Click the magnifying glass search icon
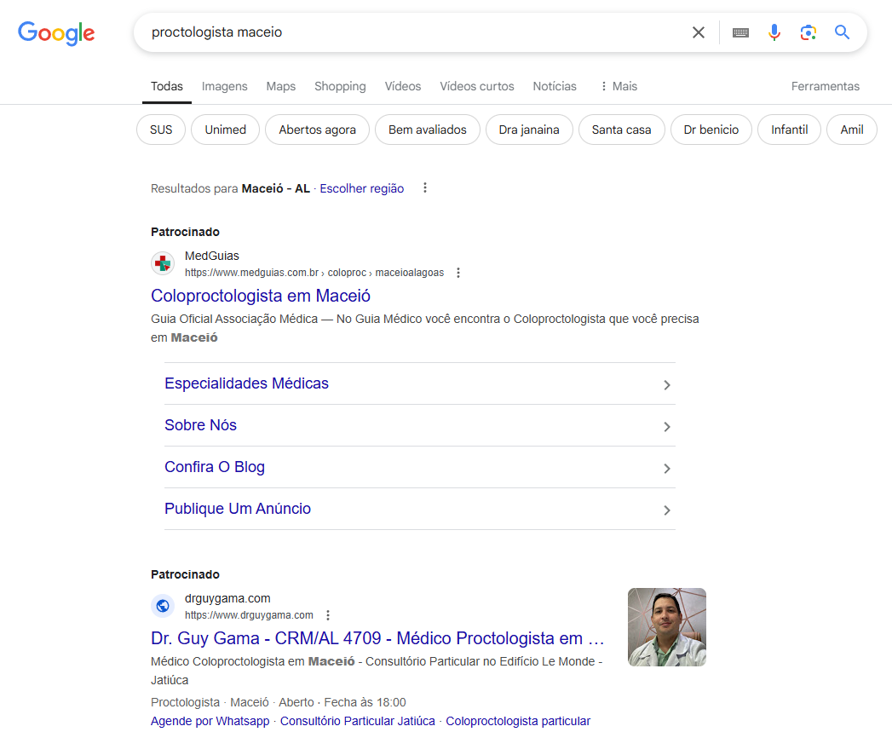 point(842,32)
